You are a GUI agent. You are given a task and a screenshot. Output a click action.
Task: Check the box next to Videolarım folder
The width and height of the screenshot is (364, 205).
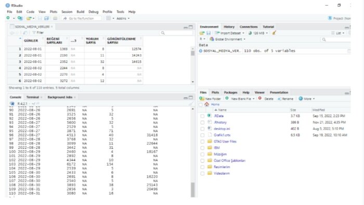point(202,173)
